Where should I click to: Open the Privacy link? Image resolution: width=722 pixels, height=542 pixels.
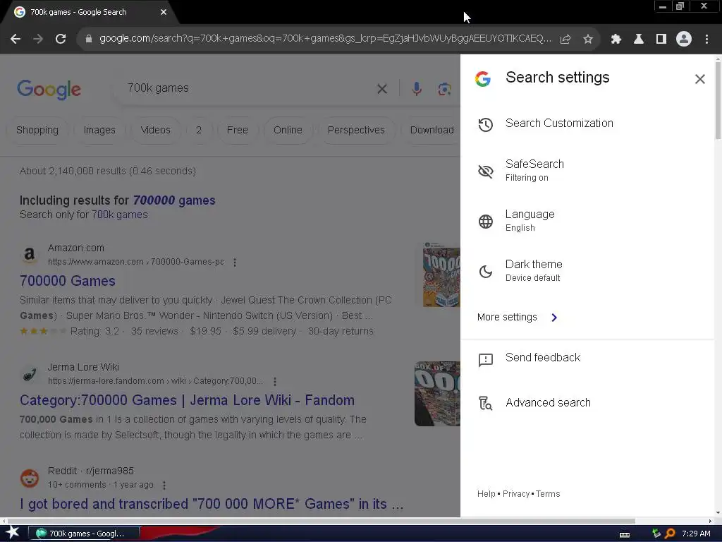[x=515, y=493]
